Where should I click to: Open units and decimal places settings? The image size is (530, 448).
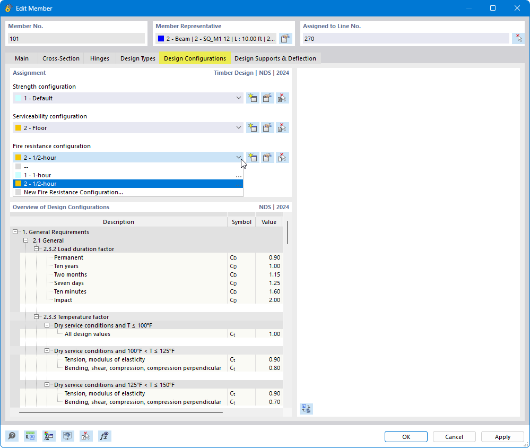click(30, 436)
